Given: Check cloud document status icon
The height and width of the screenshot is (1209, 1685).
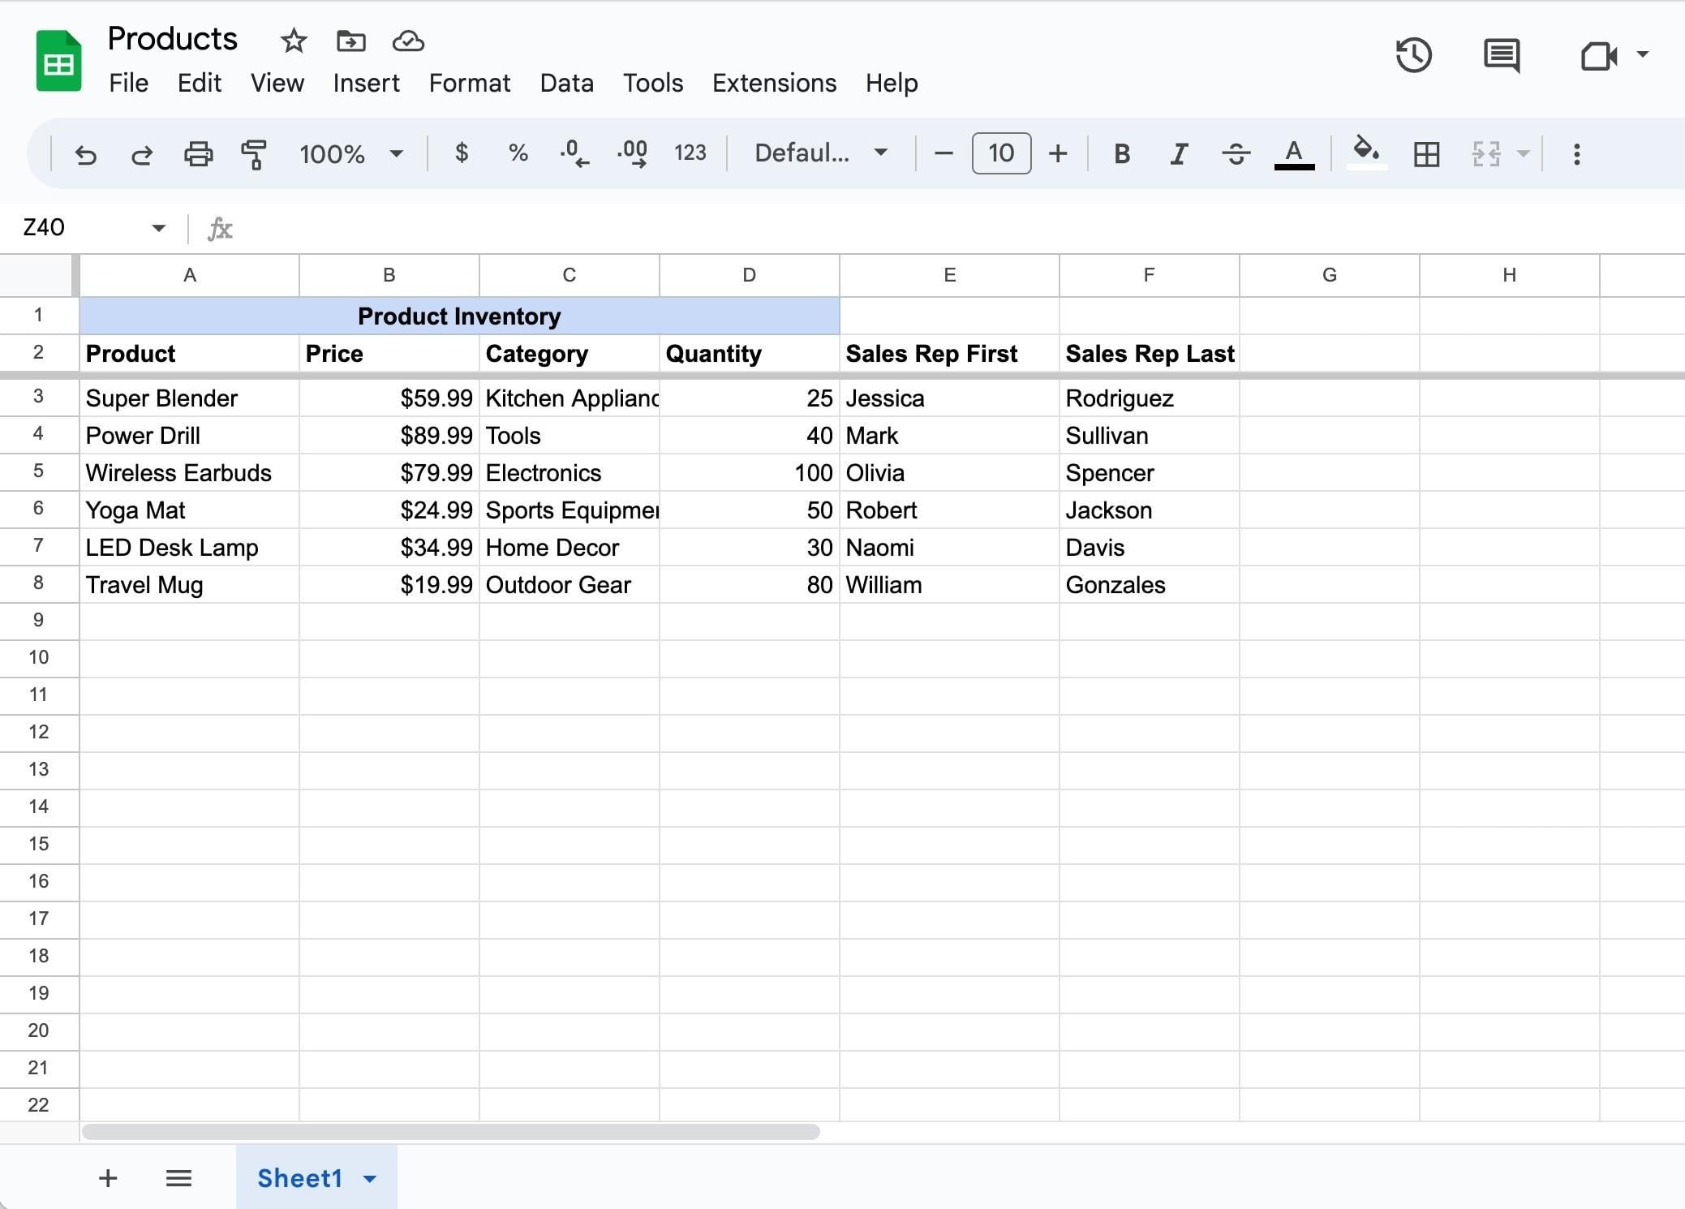Looking at the screenshot, I should (x=408, y=41).
